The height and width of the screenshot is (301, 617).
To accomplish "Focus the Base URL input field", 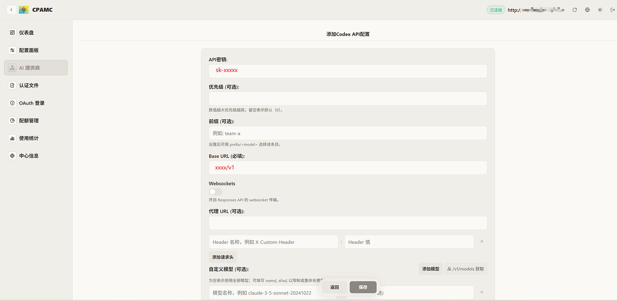I will (x=348, y=167).
